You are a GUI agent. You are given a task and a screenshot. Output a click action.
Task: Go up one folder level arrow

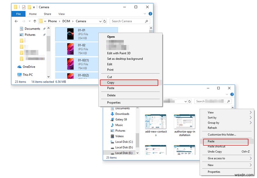click(35, 21)
